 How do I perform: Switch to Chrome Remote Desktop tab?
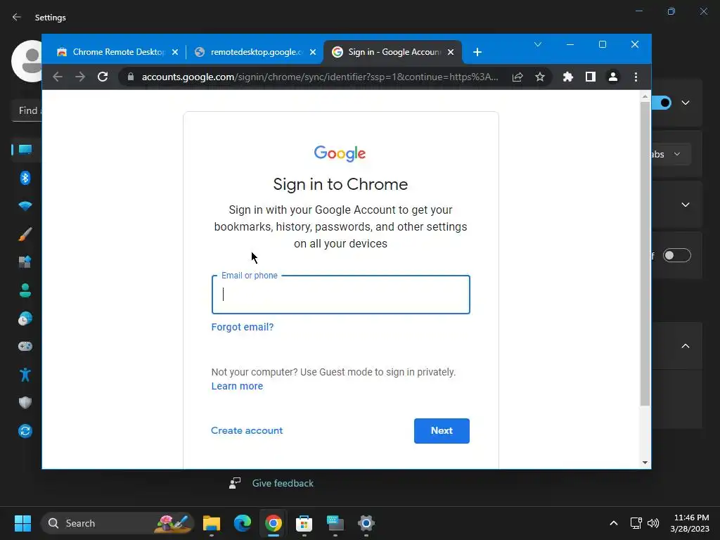tap(118, 52)
